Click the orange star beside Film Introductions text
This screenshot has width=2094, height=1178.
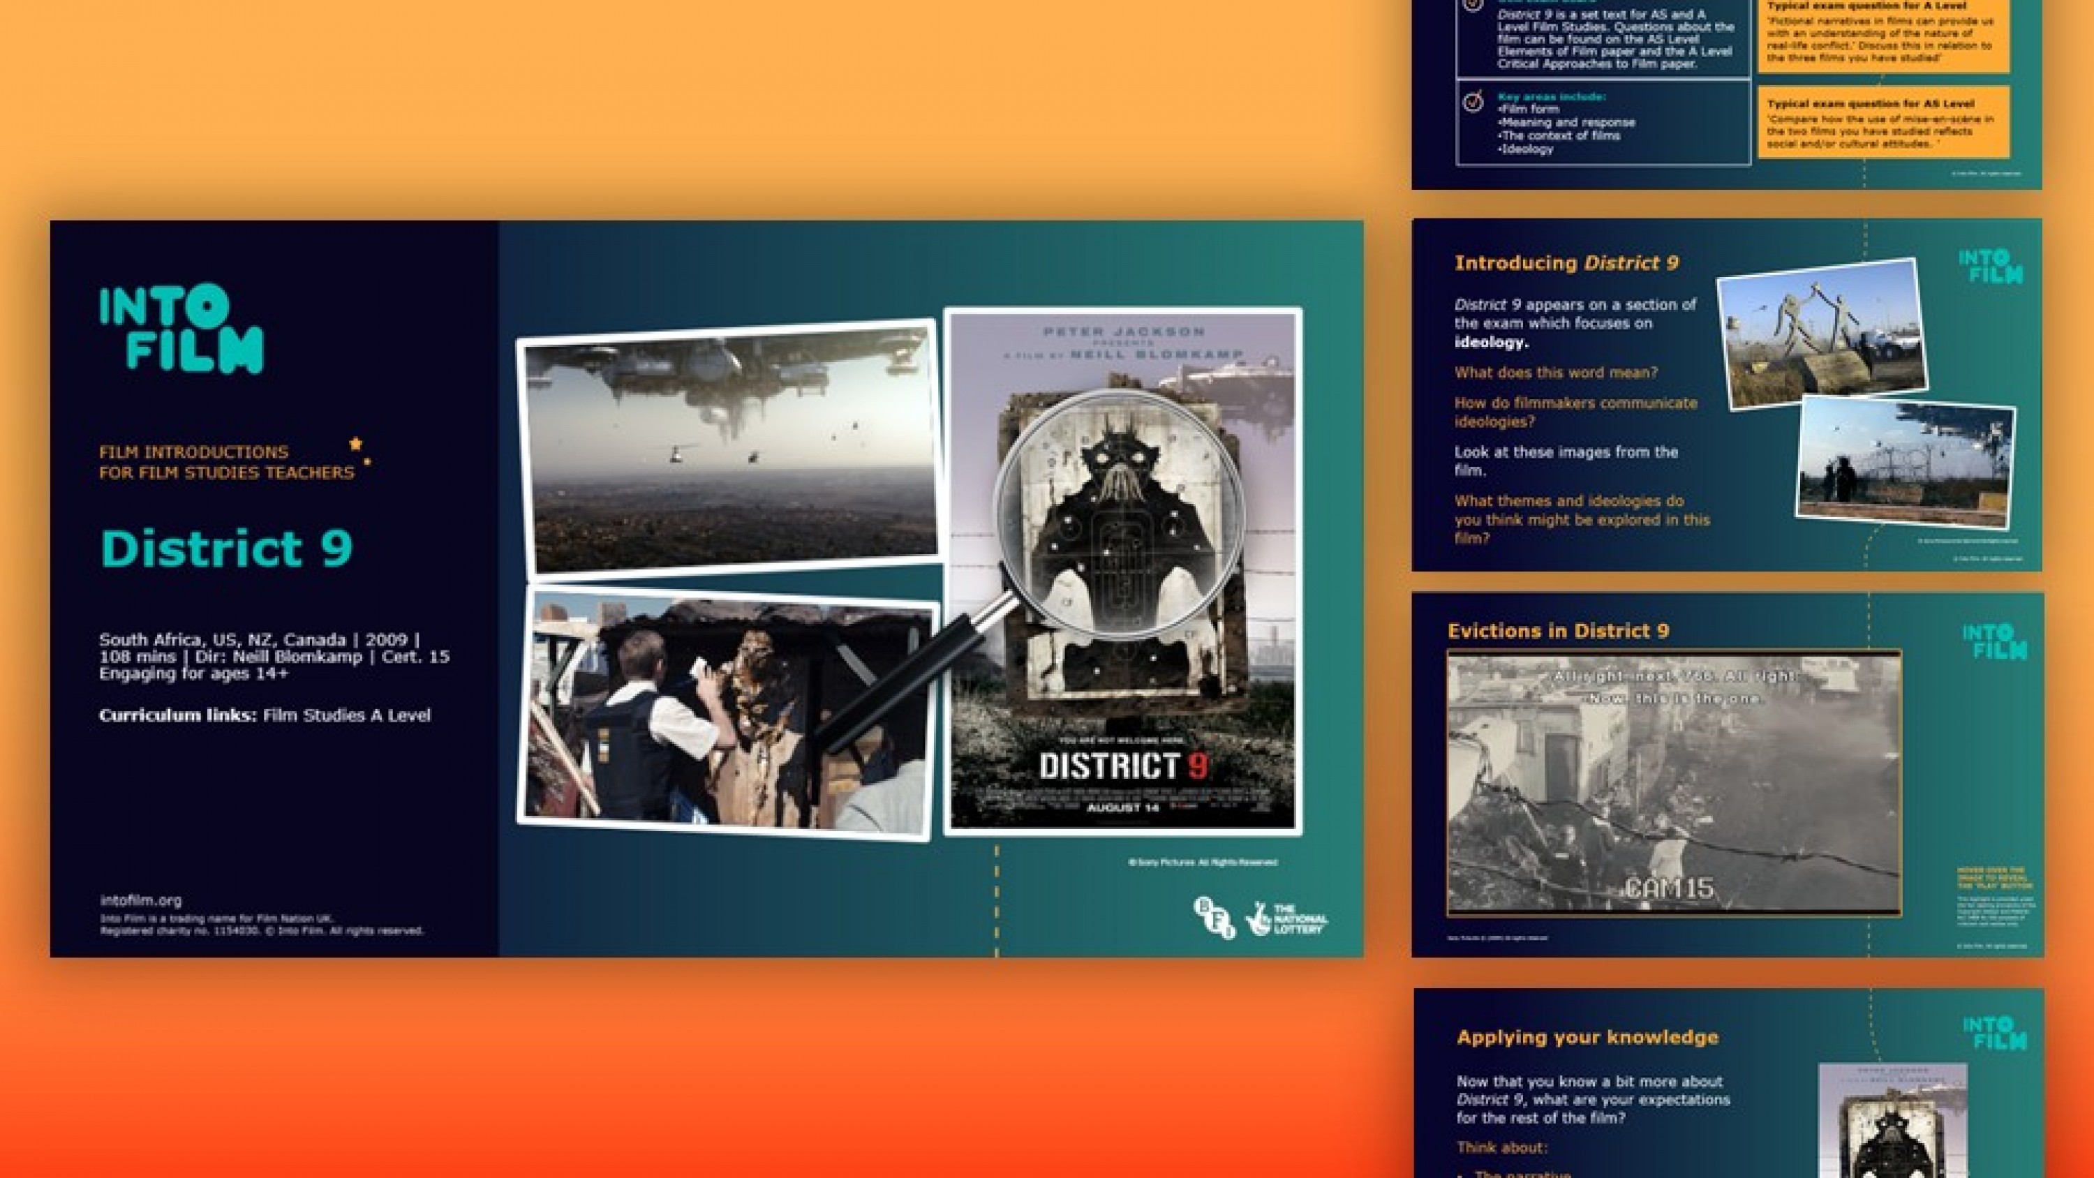(x=355, y=443)
